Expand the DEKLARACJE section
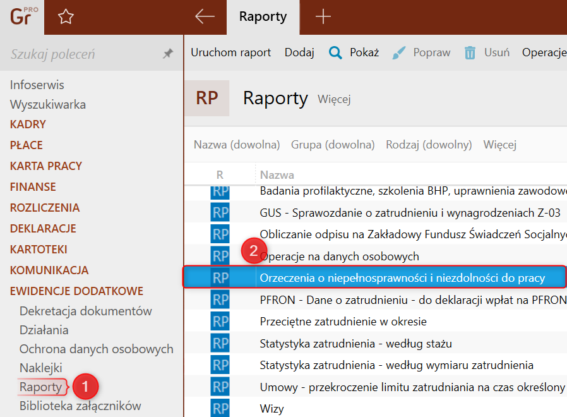Viewport: 567px width, 417px height. pos(43,229)
